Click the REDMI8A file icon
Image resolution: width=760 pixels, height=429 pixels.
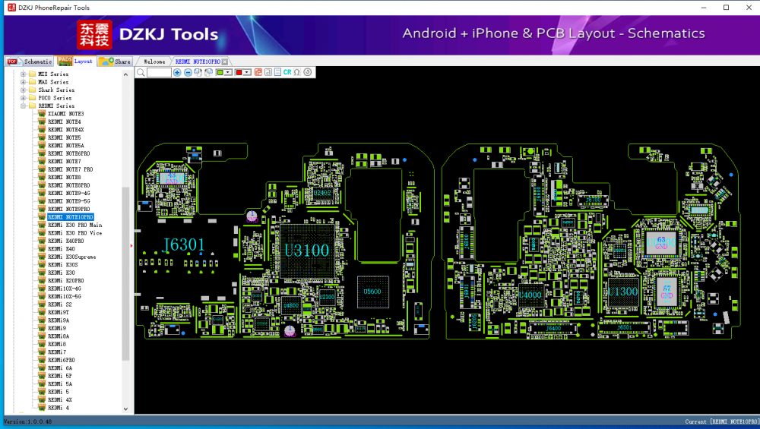click(42, 336)
